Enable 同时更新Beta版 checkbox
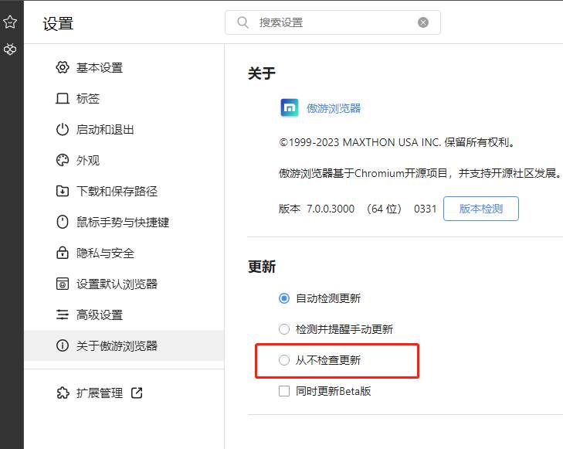563x449 pixels. coord(284,391)
